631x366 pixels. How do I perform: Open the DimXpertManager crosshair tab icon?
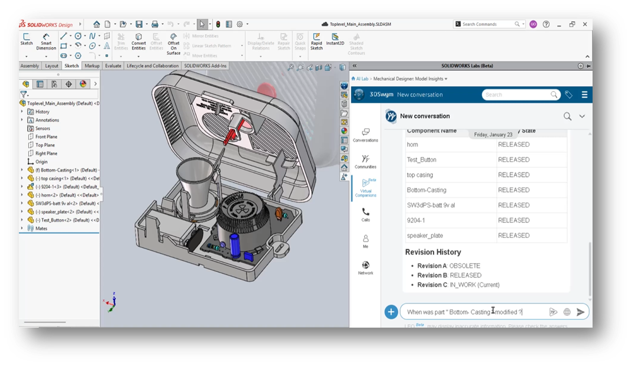click(x=69, y=84)
